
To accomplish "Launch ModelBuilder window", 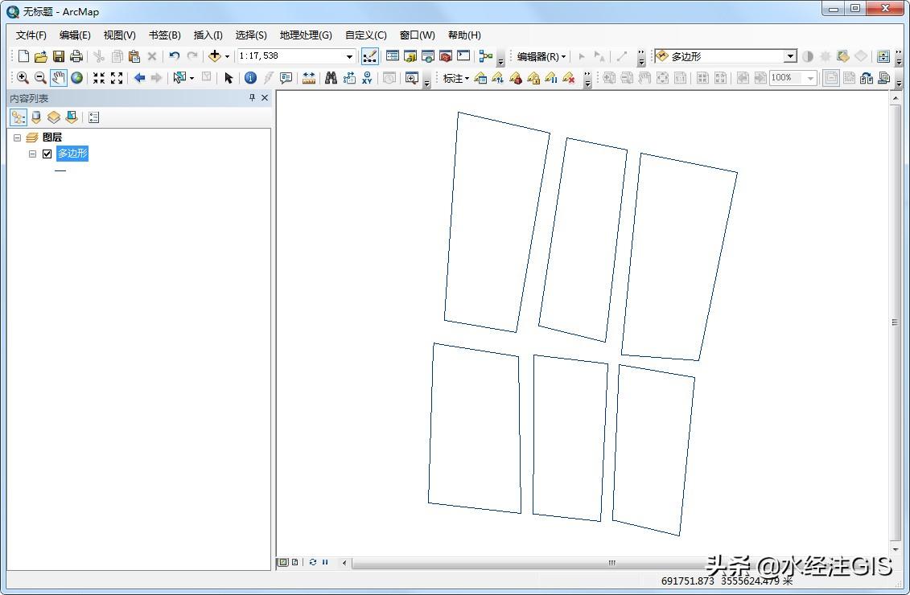I will tap(486, 56).
